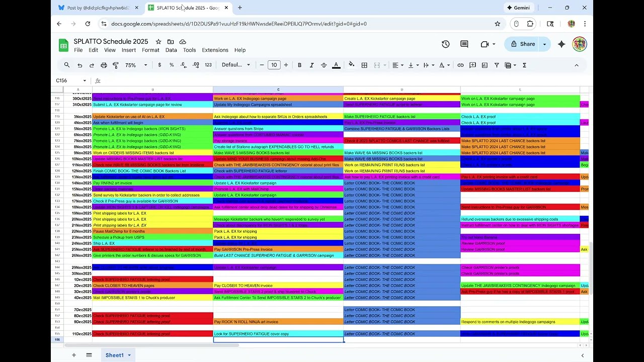Viewport: 644px width, 362px height.
Task: Star the SPLATTO Schedule 2025 document
Action: click(158, 42)
